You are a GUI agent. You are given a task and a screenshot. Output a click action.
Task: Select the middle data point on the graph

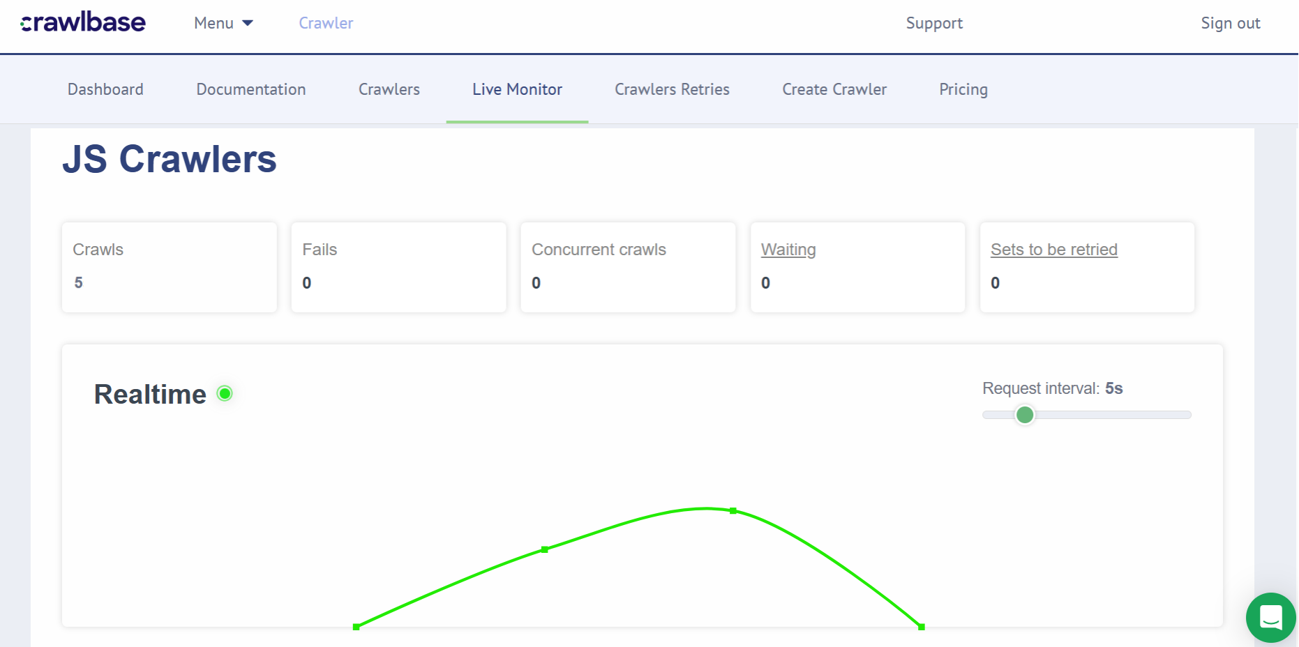pos(545,549)
